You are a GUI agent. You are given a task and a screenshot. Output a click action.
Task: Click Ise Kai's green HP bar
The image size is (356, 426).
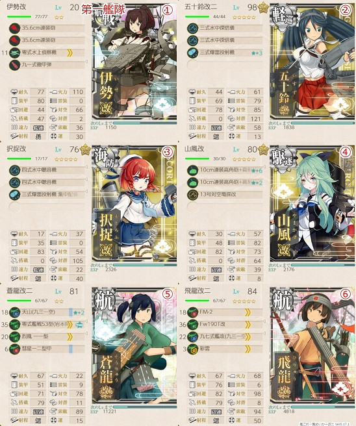(19, 17)
